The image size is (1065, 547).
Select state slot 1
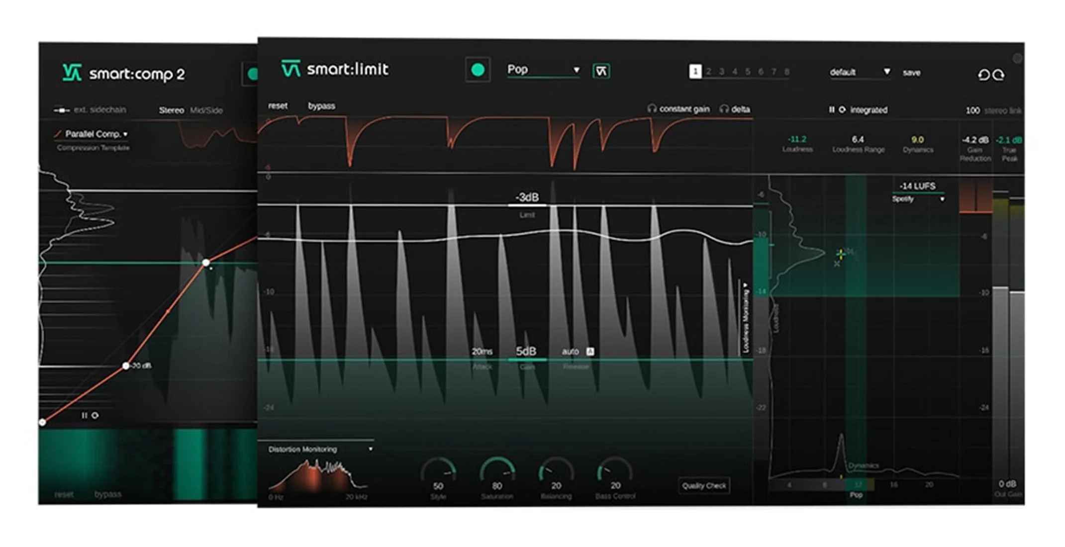tap(695, 72)
